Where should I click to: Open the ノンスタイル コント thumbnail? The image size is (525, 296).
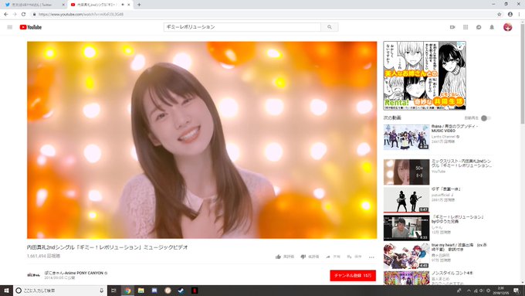(406, 278)
